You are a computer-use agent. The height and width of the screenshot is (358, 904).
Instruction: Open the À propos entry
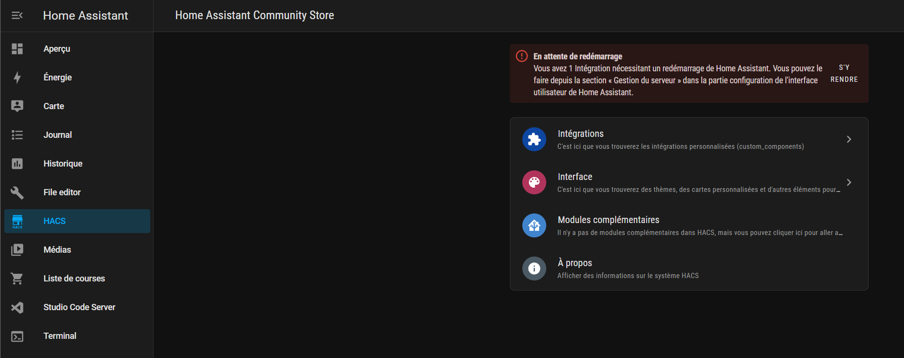pyautogui.click(x=689, y=268)
